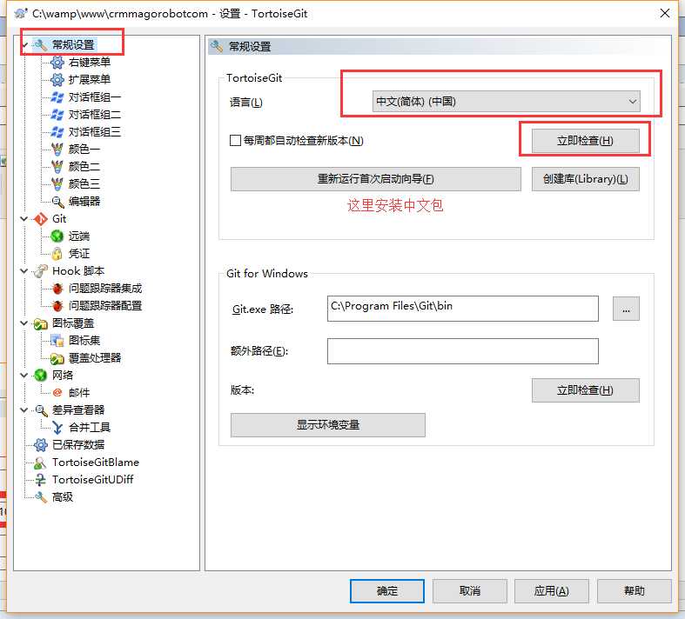
Task: Select the TortoiseGitUDiff tree item
Action: 92,480
